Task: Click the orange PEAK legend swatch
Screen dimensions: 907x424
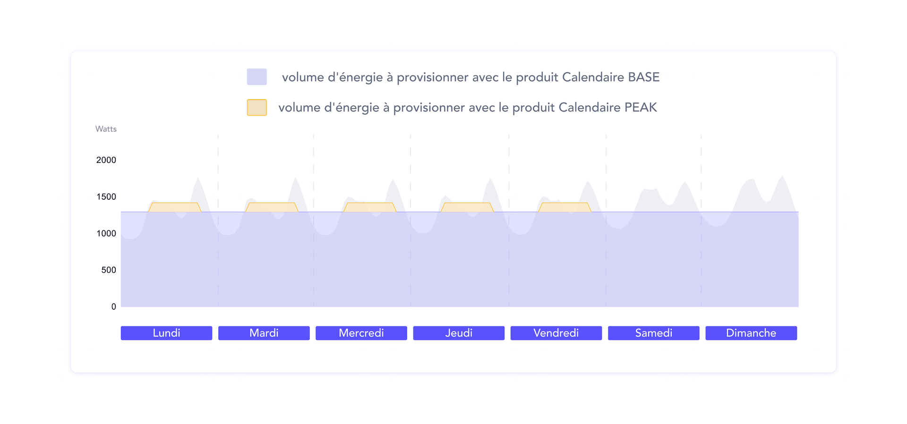Action: click(x=257, y=108)
